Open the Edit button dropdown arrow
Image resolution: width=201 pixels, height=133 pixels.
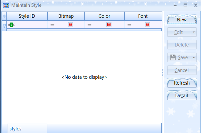click(x=193, y=32)
